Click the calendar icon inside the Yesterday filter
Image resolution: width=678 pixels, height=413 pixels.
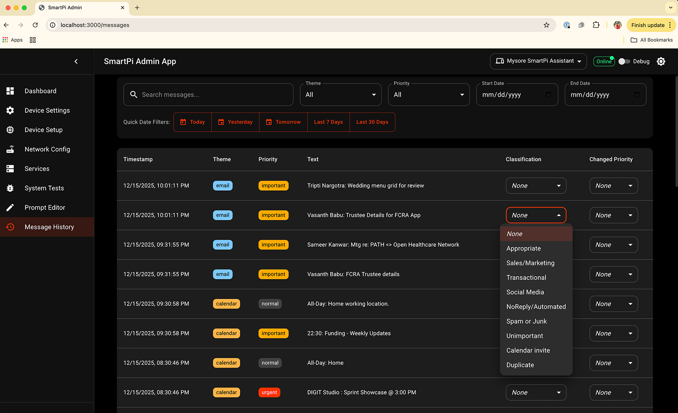coord(221,122)
